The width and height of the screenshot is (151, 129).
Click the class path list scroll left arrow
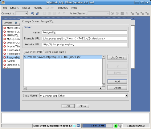tap(25, 88)
